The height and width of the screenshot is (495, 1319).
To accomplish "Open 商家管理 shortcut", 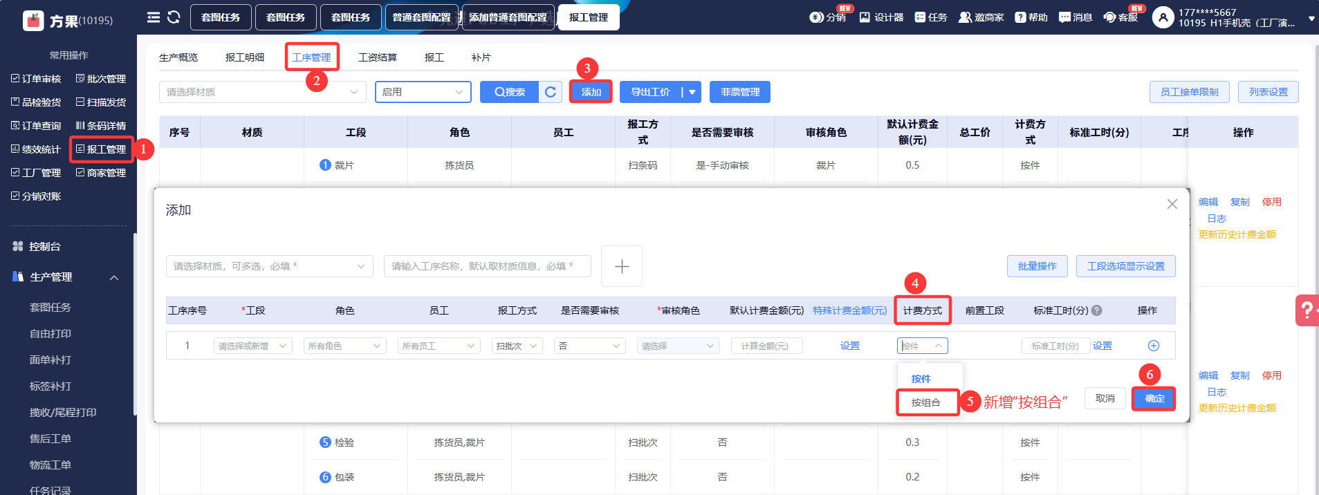I will tap(101, 173).
